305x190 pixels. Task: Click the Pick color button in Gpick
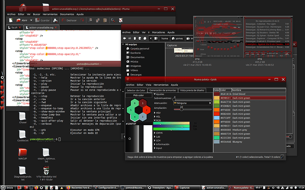pos(138,95)
